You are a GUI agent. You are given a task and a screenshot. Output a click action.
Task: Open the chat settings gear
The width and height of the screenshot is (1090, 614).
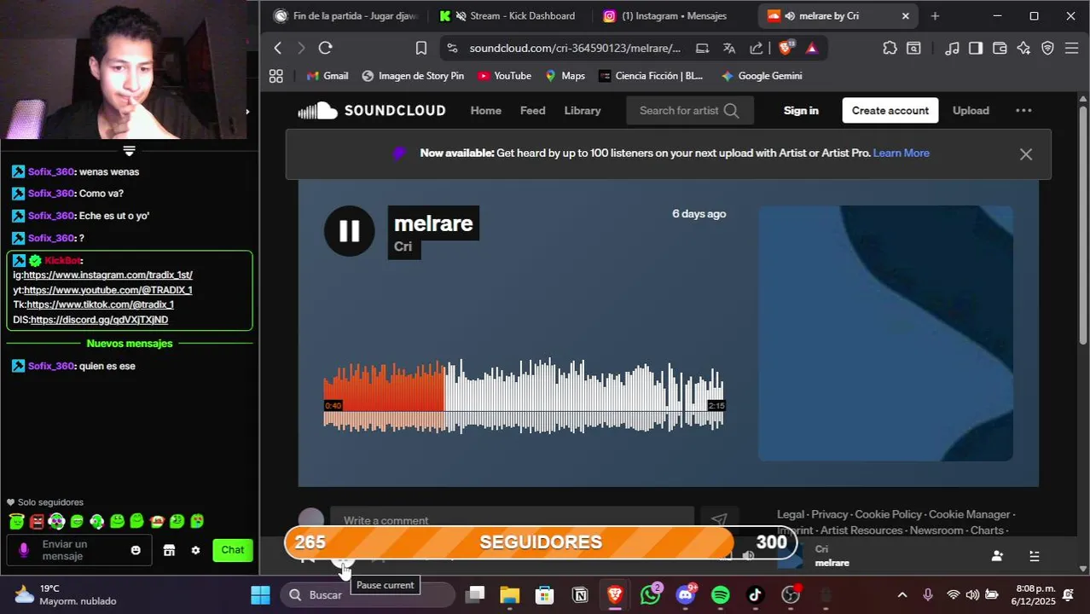195,551
